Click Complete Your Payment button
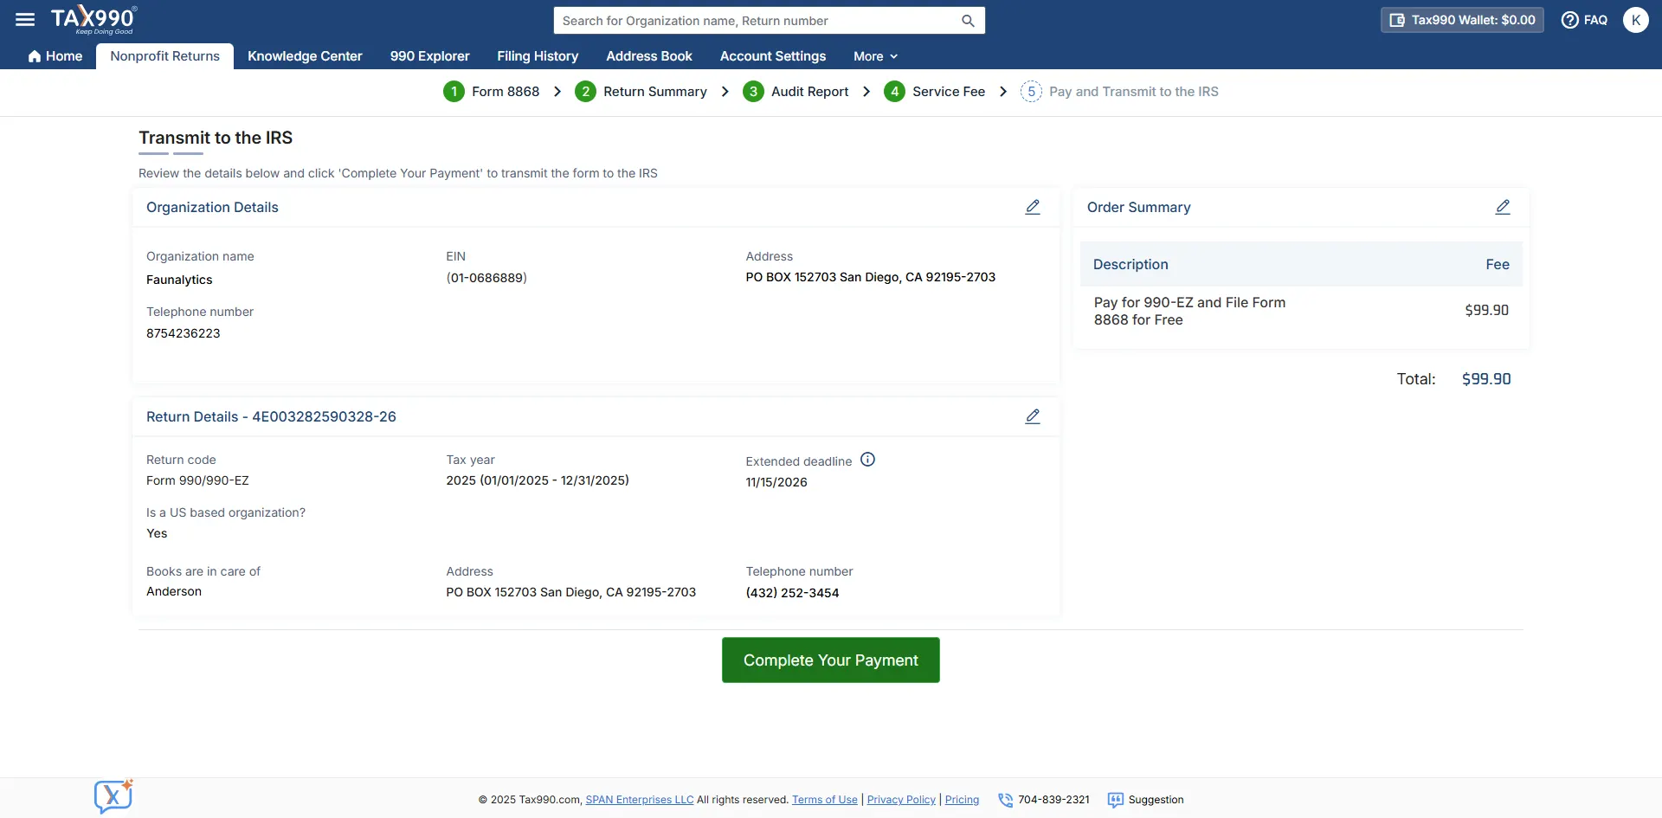The height and width of the screenshot is (818, 1662). (830, 660)
